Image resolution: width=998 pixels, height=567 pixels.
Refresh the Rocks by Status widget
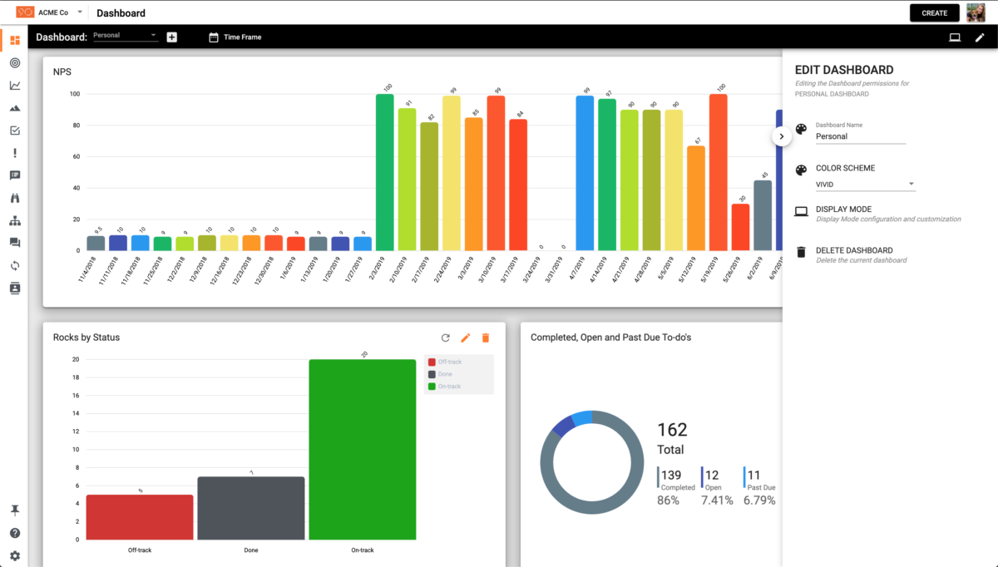click(446, 338)
